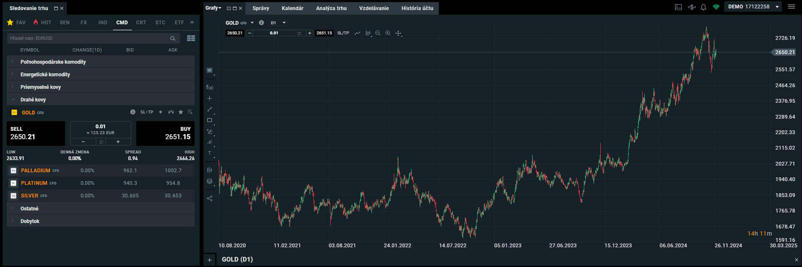Select the trend line drawing tool
802x267 pixels.
(x=210, y=109)
